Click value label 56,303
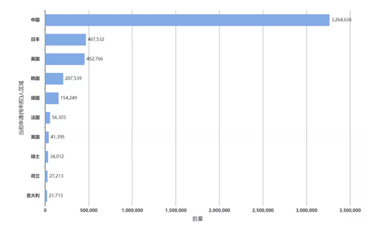 pyautogui.click(x=59, y=117)
